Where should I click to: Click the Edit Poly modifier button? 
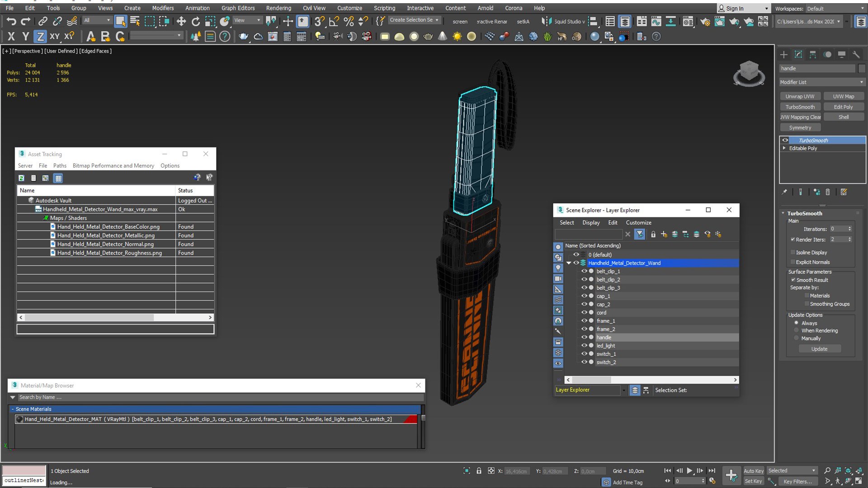tap(843, 107)
